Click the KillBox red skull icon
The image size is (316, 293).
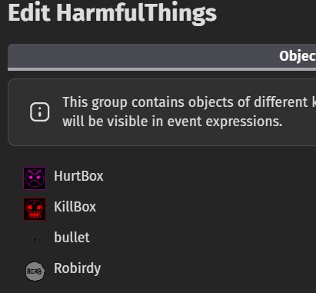coord(35,209)
